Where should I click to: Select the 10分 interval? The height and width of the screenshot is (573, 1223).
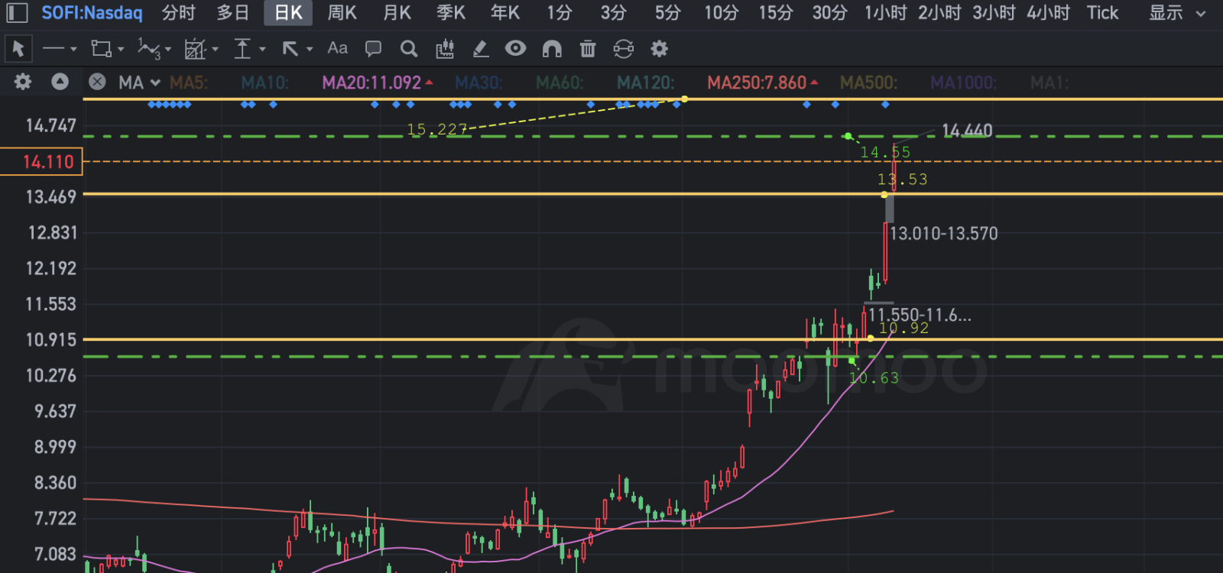click(721, 13)
